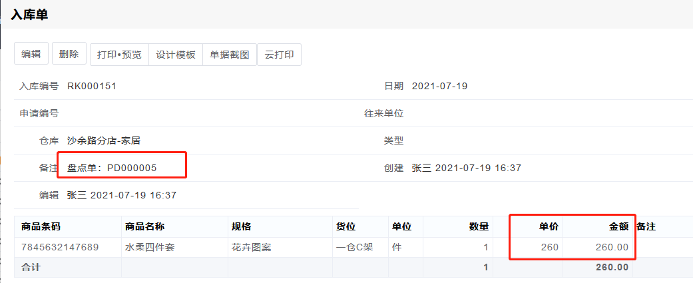Click the 金额 column header
The width and height of the screenshot is (693, 283).
(x=618, y=227)
